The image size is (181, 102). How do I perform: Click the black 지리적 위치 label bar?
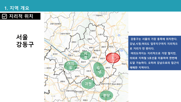20,16
